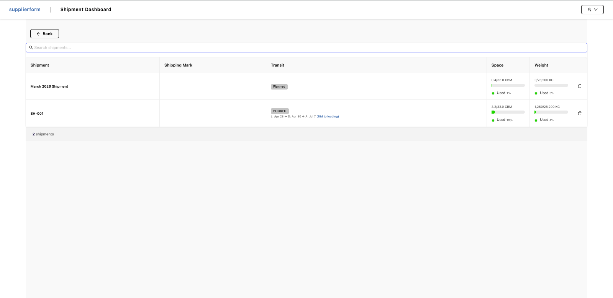Click the Planned status badge
The height and width of the screenshot is (298, 613).
[279, 86]
